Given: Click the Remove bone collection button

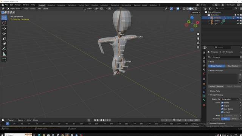Looking at the screenshot, I should click(x=220, y=87).
